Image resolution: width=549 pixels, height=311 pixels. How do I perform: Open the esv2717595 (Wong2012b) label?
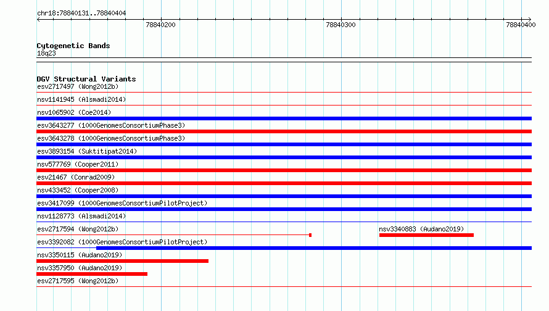78,281
